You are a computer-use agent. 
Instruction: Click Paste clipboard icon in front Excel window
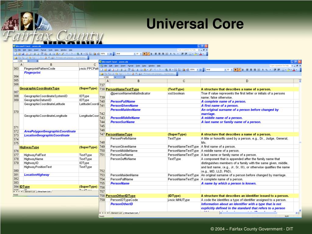click(145, 70)
